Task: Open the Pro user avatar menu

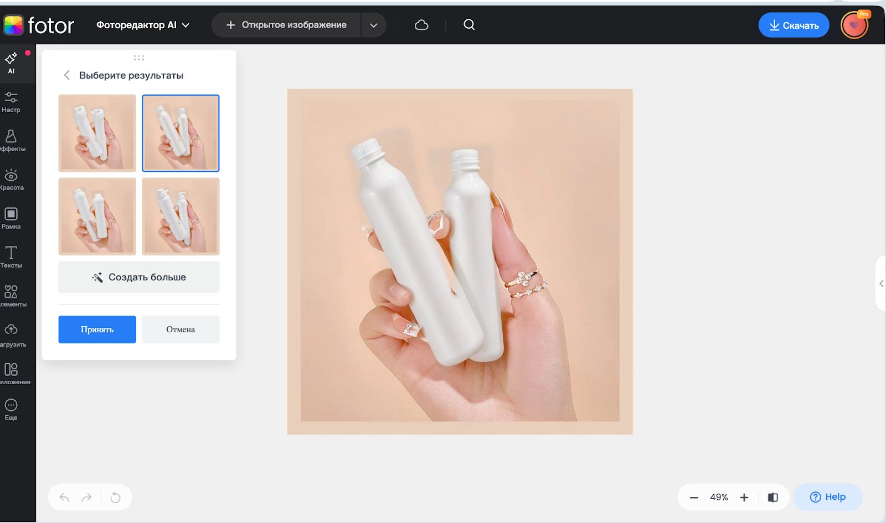Action: click(x=854, y=25)
